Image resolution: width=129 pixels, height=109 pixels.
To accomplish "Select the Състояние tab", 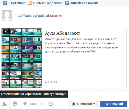I will [14, 3].
